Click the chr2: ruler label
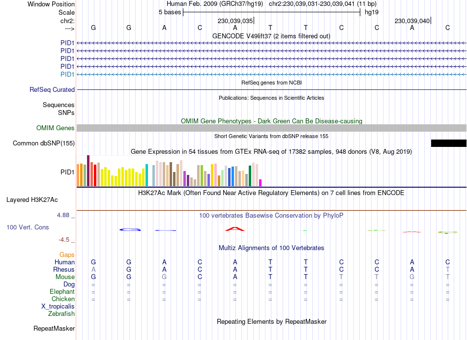The height and width of the screenshot is (340, 467). coord(67,21)
